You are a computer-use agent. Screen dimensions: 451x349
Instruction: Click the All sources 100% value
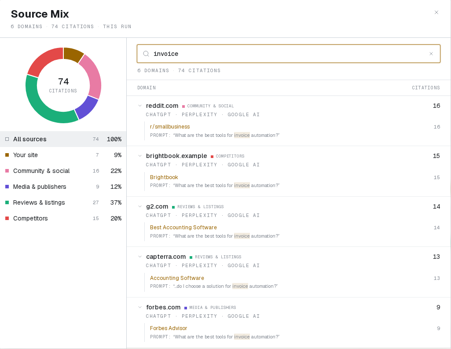(x=114, y=139)
